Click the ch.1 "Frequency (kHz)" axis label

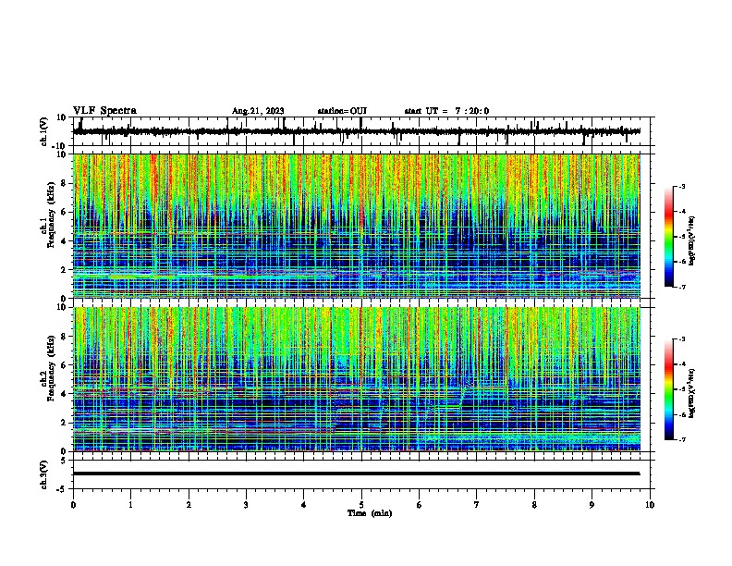point(51,215)
